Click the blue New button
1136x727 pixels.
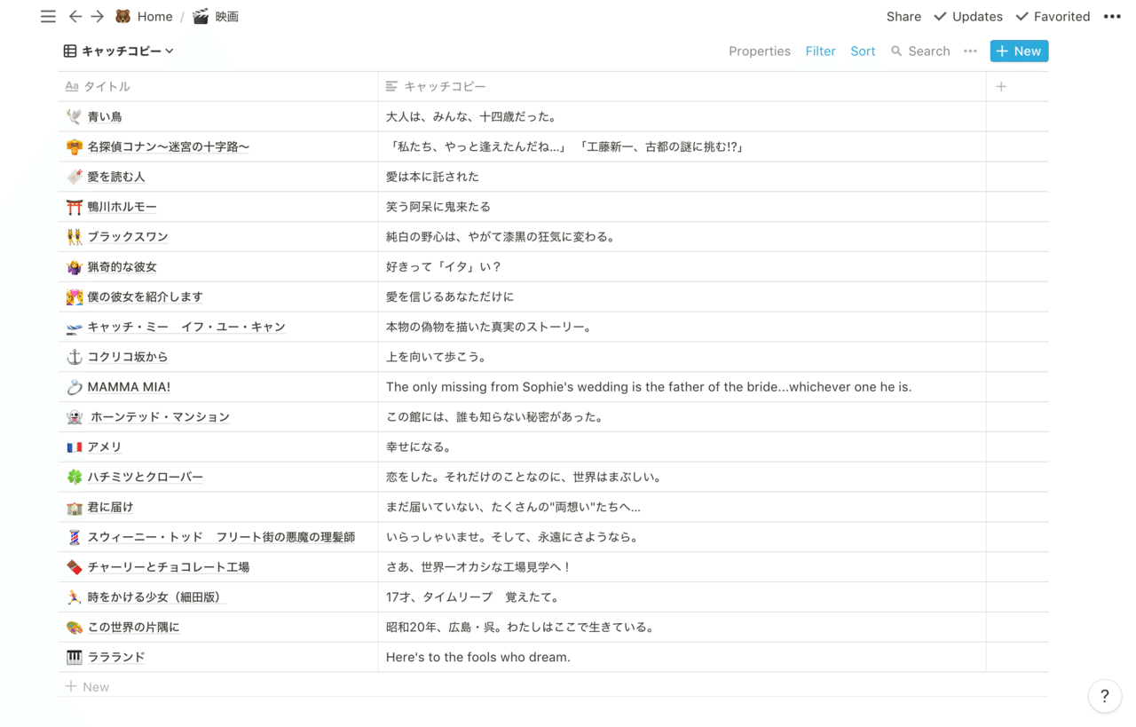1019,51
